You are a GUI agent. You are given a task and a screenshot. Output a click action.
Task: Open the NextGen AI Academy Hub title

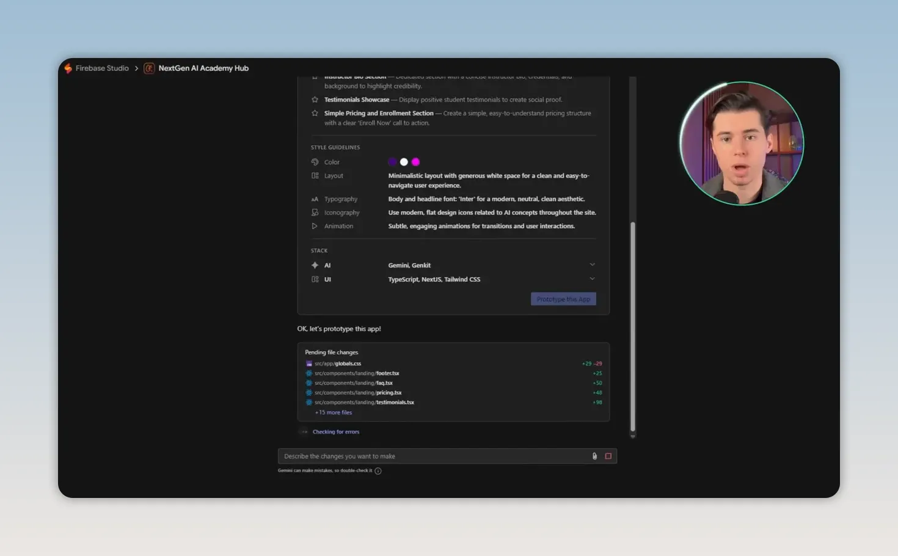point(203,68)
